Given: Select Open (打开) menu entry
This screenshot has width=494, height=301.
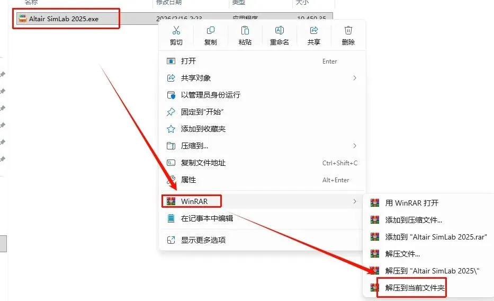Looking at the screenshot, I should (x=263, y=61).
